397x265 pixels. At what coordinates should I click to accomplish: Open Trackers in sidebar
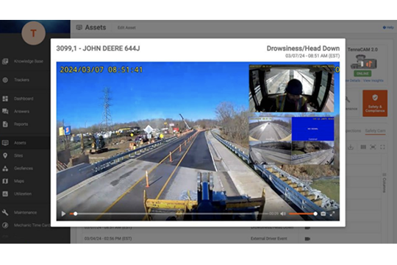click(21, 80)
